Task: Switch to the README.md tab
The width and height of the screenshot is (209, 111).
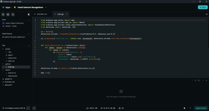Action: (42, 14)
